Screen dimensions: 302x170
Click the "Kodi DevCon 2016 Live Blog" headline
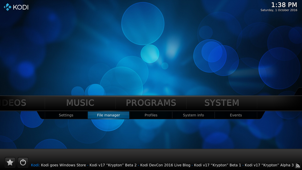[x=165, y=165]
